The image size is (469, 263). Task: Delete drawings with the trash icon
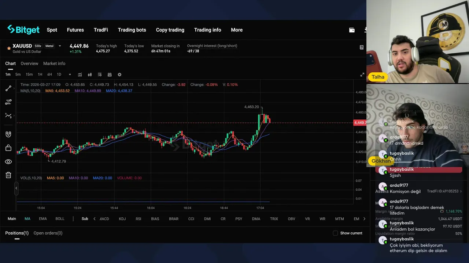[8, 175]
